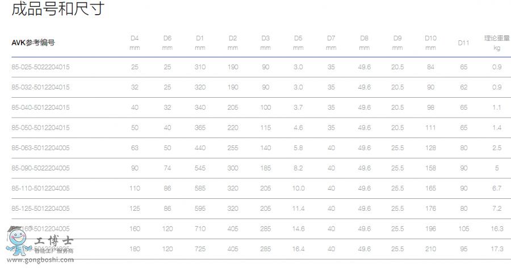Click product number 85-025-5022204015
This screenshot has width=511, height=271.
pyautogui.click(x=41, y=67)
